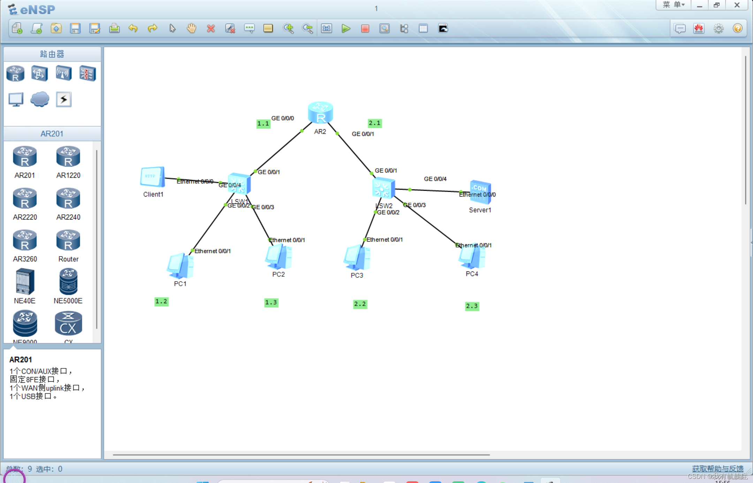Click the Undo arrow icon
This screenshot has width=753, height=483.
133,28
